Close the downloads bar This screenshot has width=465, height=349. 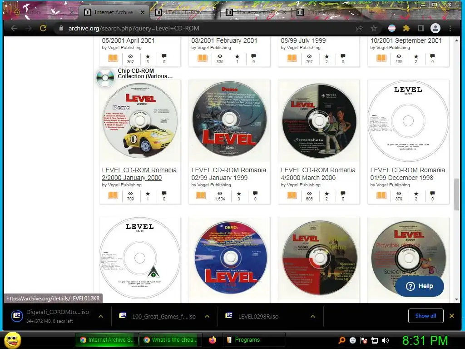click(x=452, y=316)
